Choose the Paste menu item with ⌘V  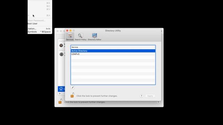(x=40, y=9)
